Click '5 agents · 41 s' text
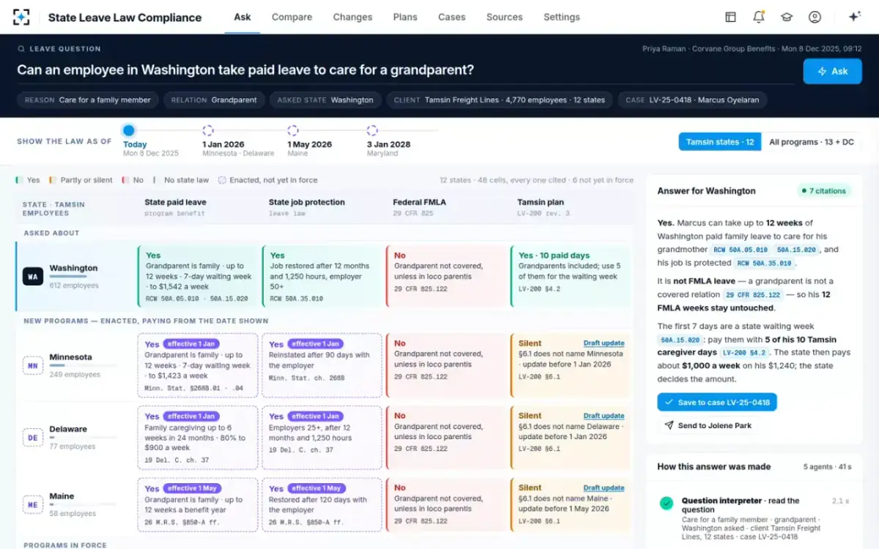Screen dimensions: 879x549 [x=828, y=467]
